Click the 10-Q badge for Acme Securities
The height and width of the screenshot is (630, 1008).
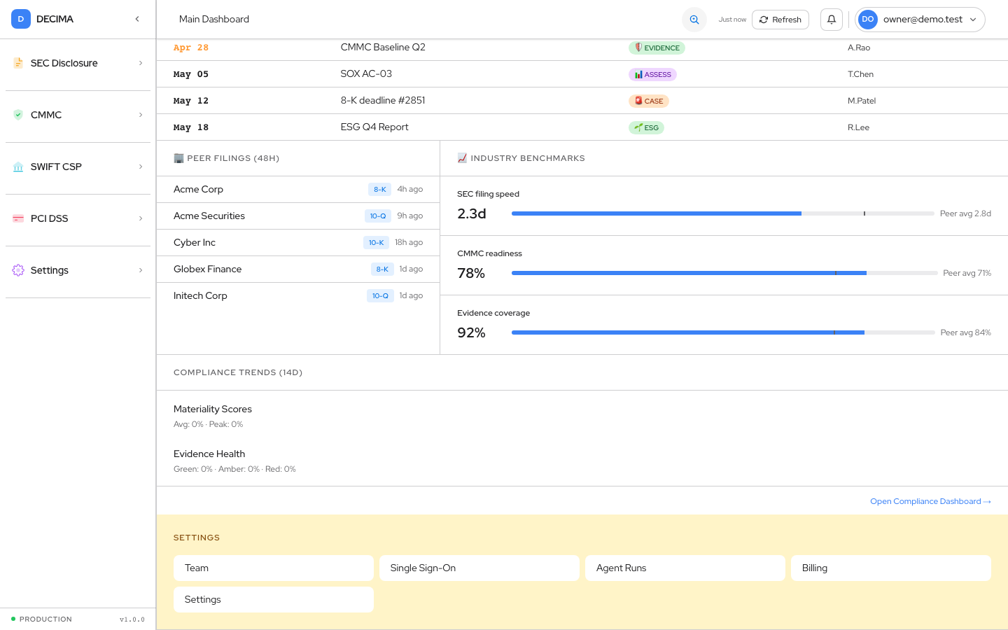click(x=378, y=216)
